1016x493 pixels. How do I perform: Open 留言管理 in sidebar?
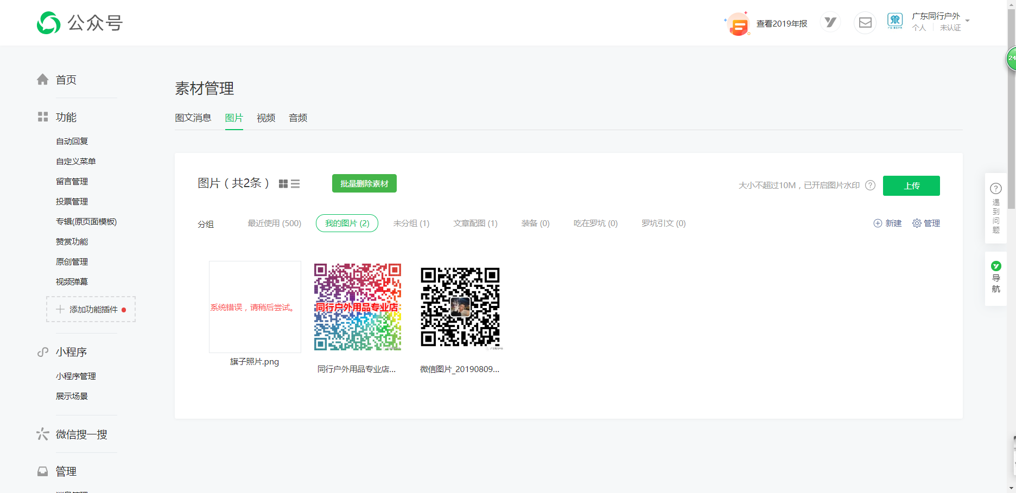[x=72, y=181]
